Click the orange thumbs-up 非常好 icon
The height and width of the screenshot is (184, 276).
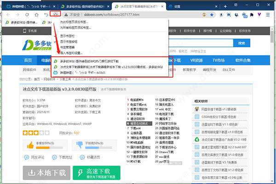pos(30,145)
